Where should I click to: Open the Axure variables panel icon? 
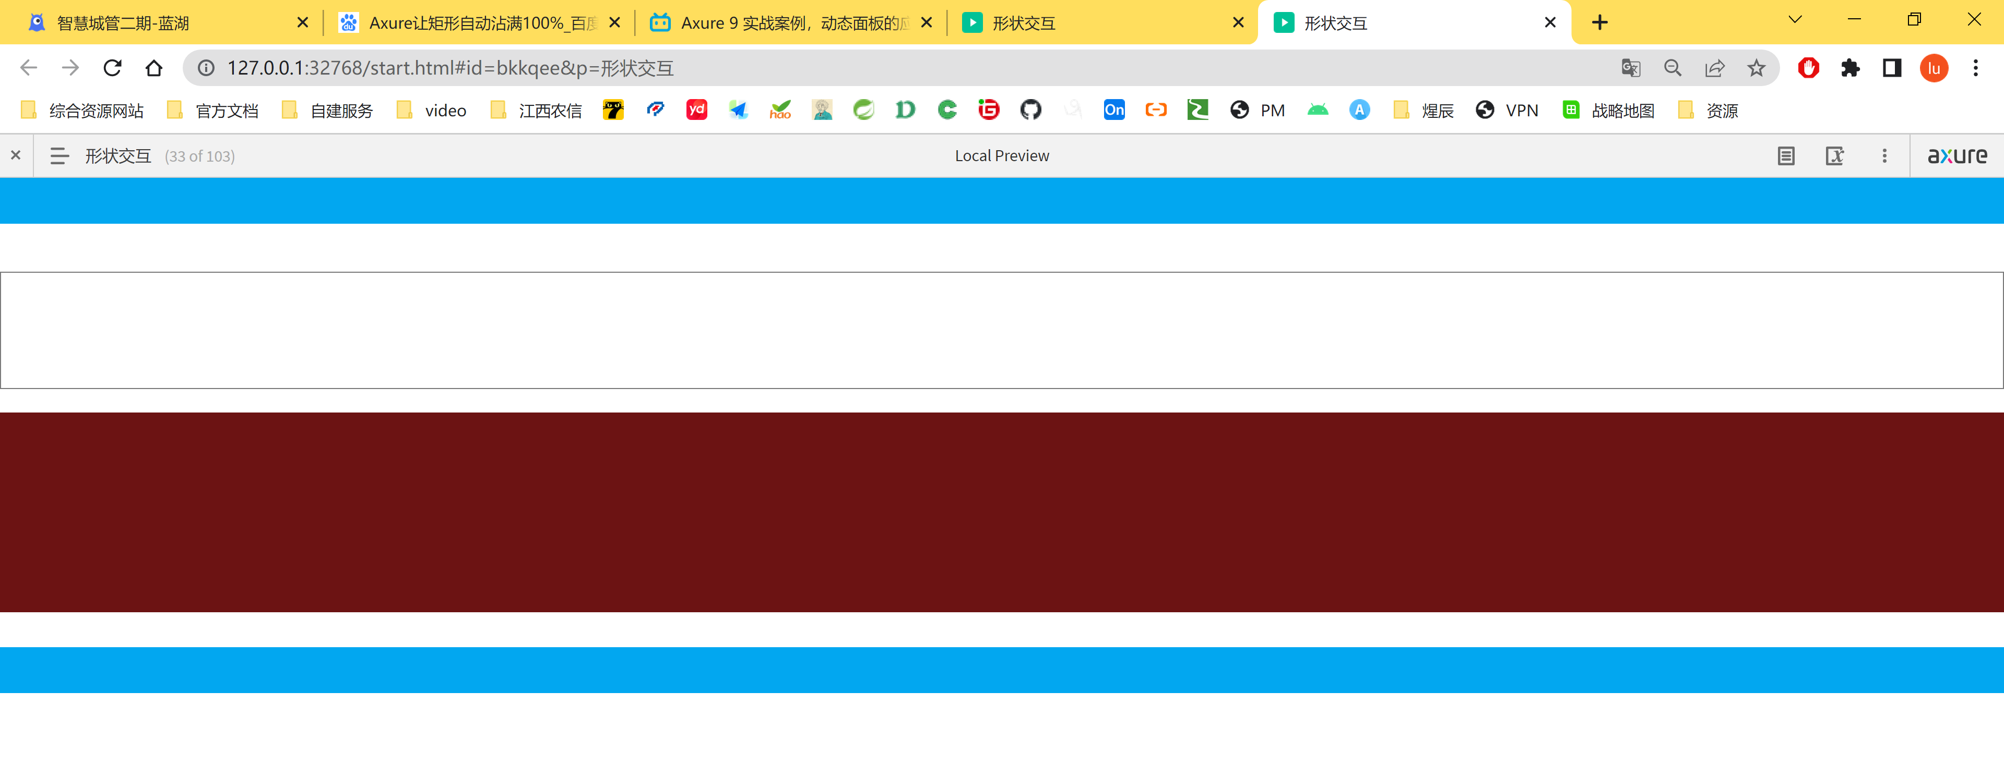click(1834, 156)
